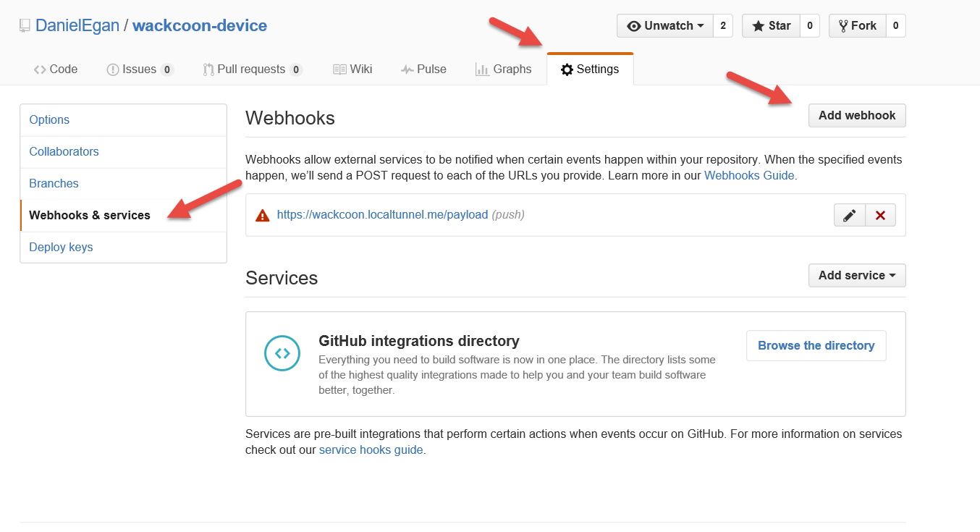This screenshot has height=532, width=980.
Task: Click the Browse the directory button
Action: pos(816,346)
